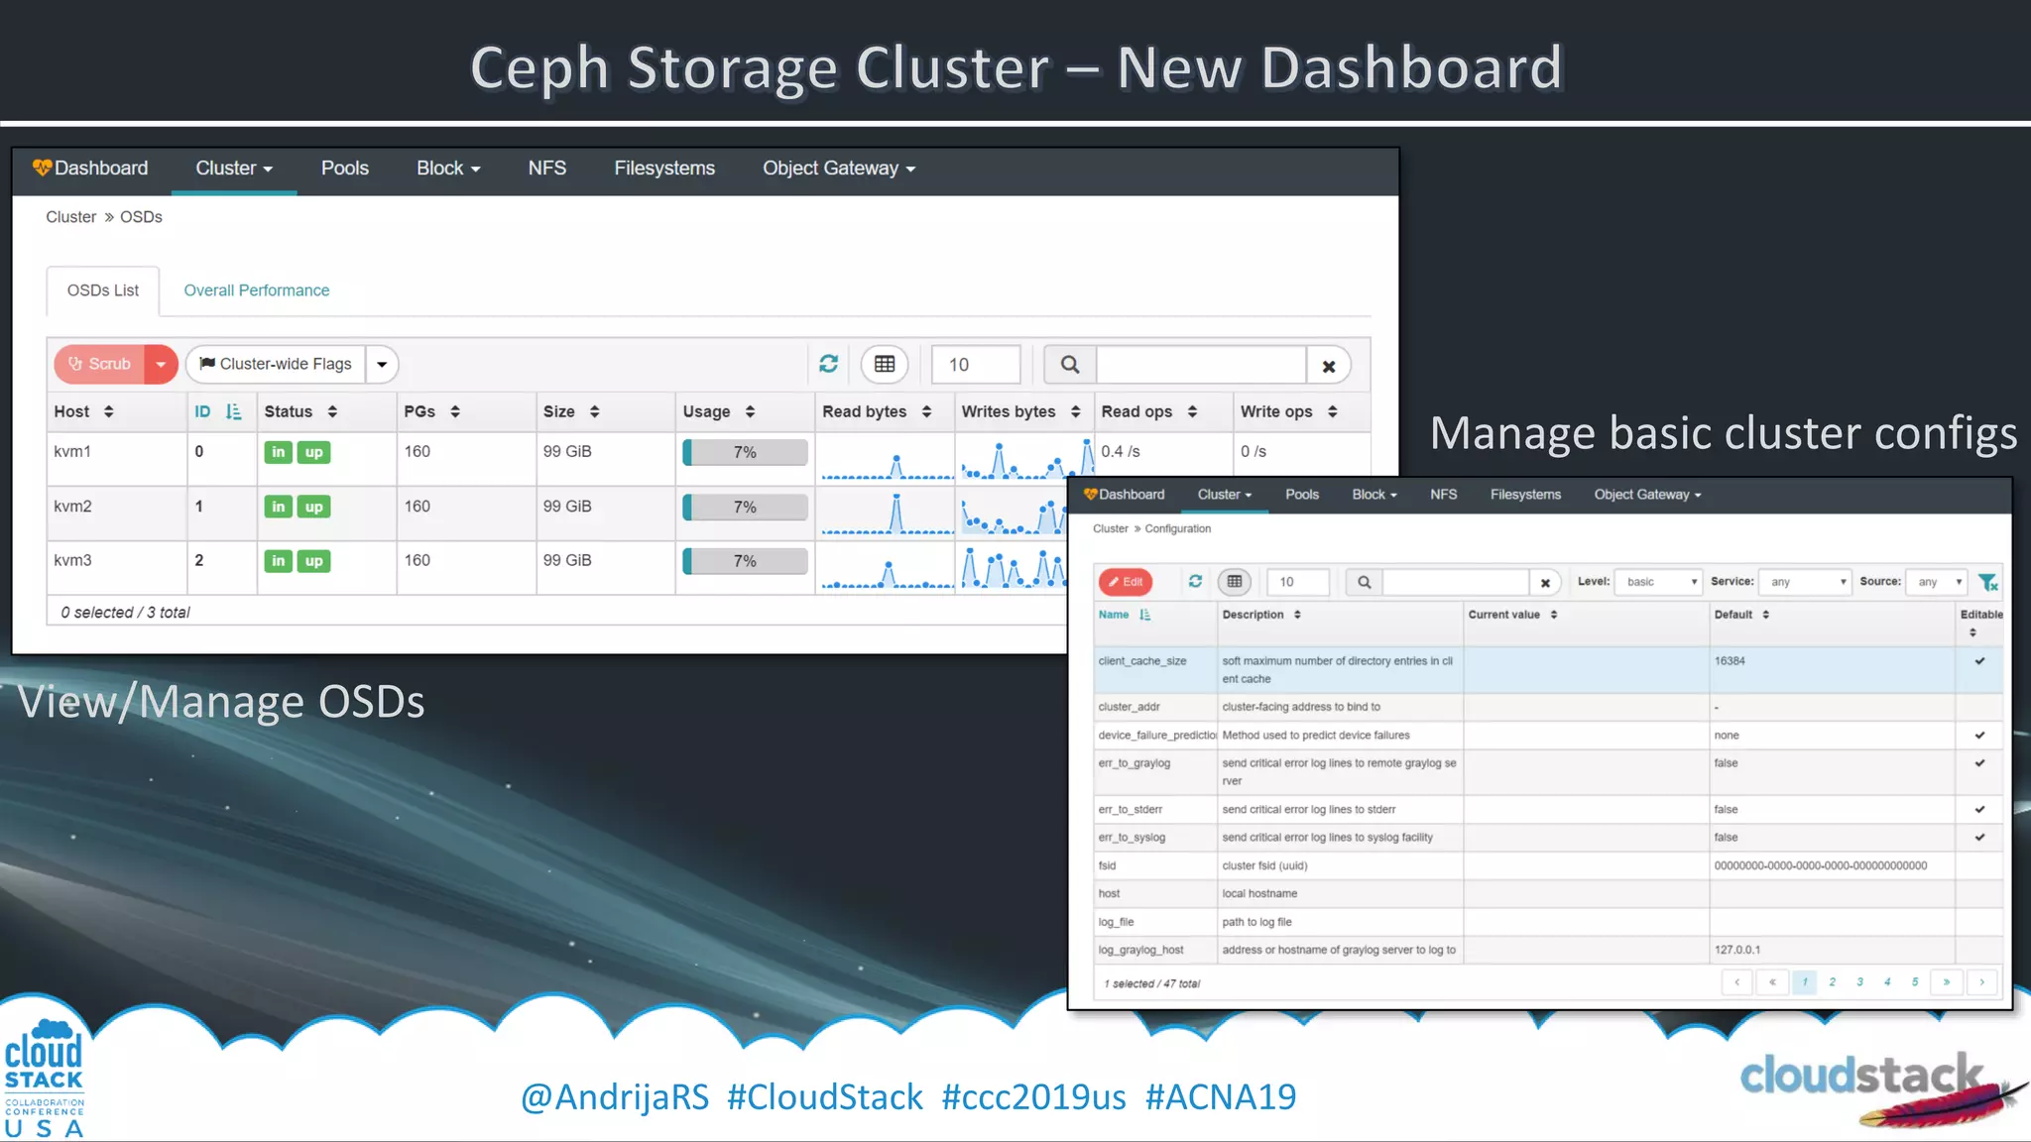Click the OSDs rows-per-page field showing 10
Viewport: 2031px width, 1142px height.
(976, 364)
